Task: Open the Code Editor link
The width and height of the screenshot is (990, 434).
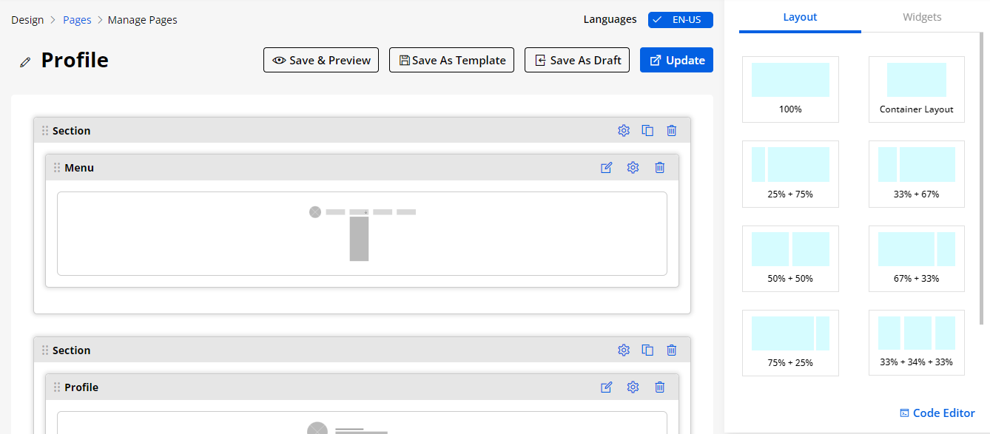Action: point(937,413)
